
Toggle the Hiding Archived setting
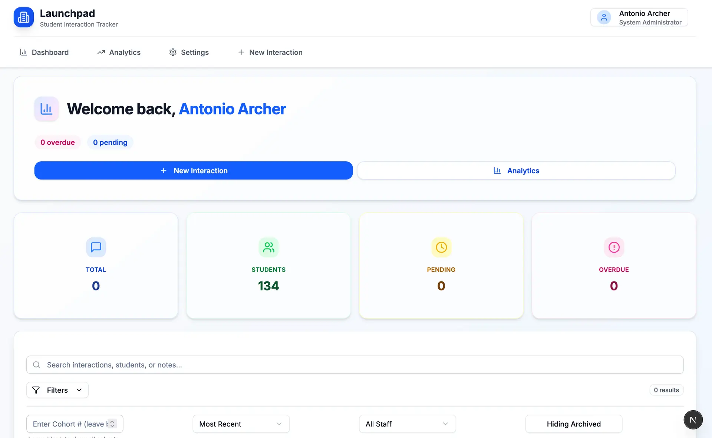coord(573,424)
